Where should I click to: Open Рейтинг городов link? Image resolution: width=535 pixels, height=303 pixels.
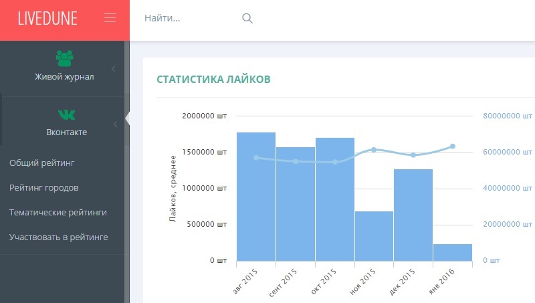pyautogui.click(x=43, y=188)
